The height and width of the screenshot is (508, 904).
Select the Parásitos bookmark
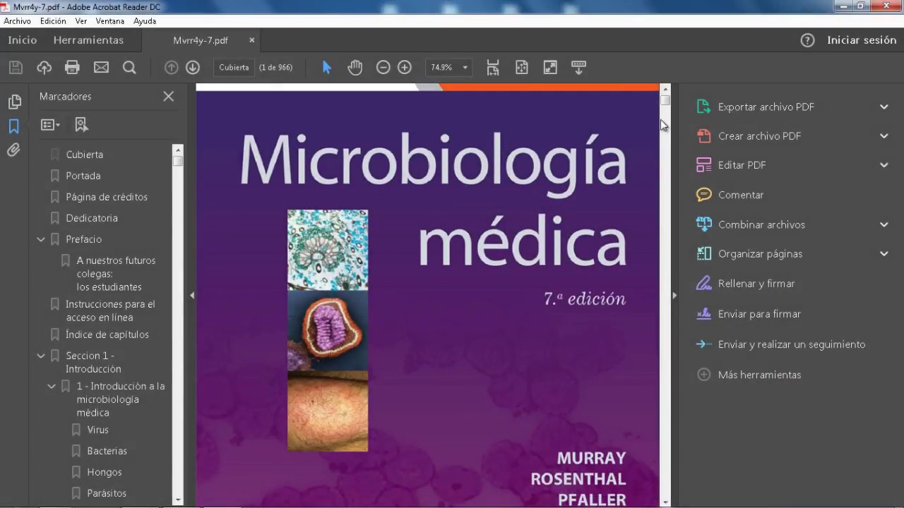[x=107, y=493]
